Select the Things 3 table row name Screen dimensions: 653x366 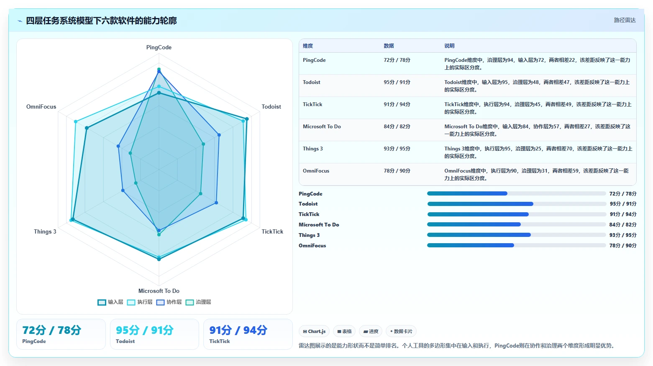pos(313,149)
